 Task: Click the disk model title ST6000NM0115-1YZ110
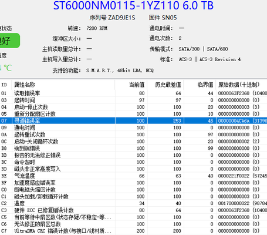coord(116,5)
